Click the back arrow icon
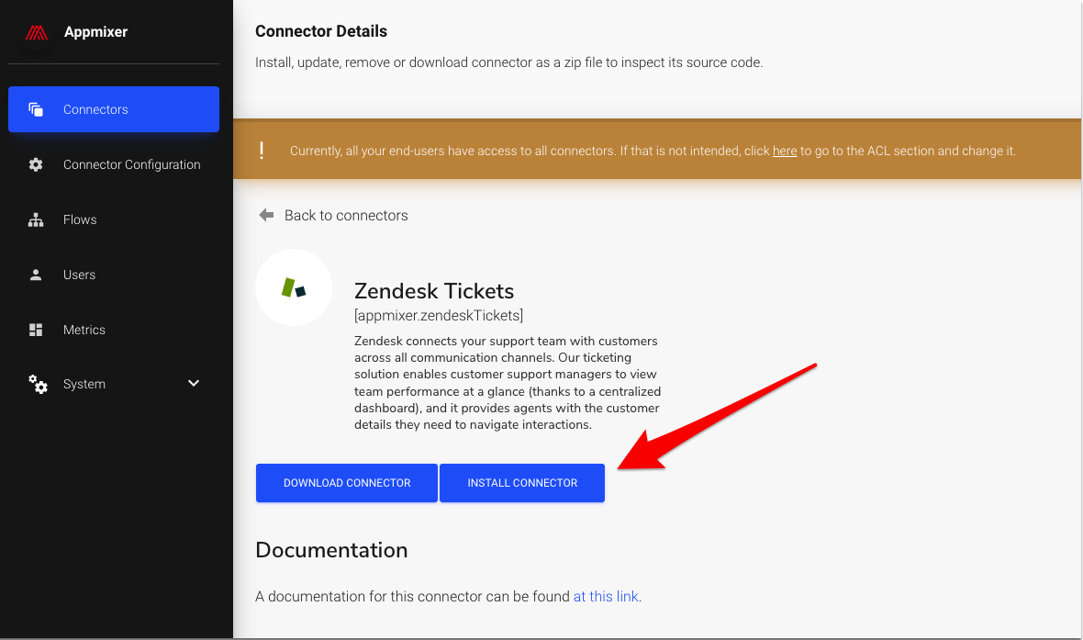This screenshot has width=1083, height=640. (266, 215)
